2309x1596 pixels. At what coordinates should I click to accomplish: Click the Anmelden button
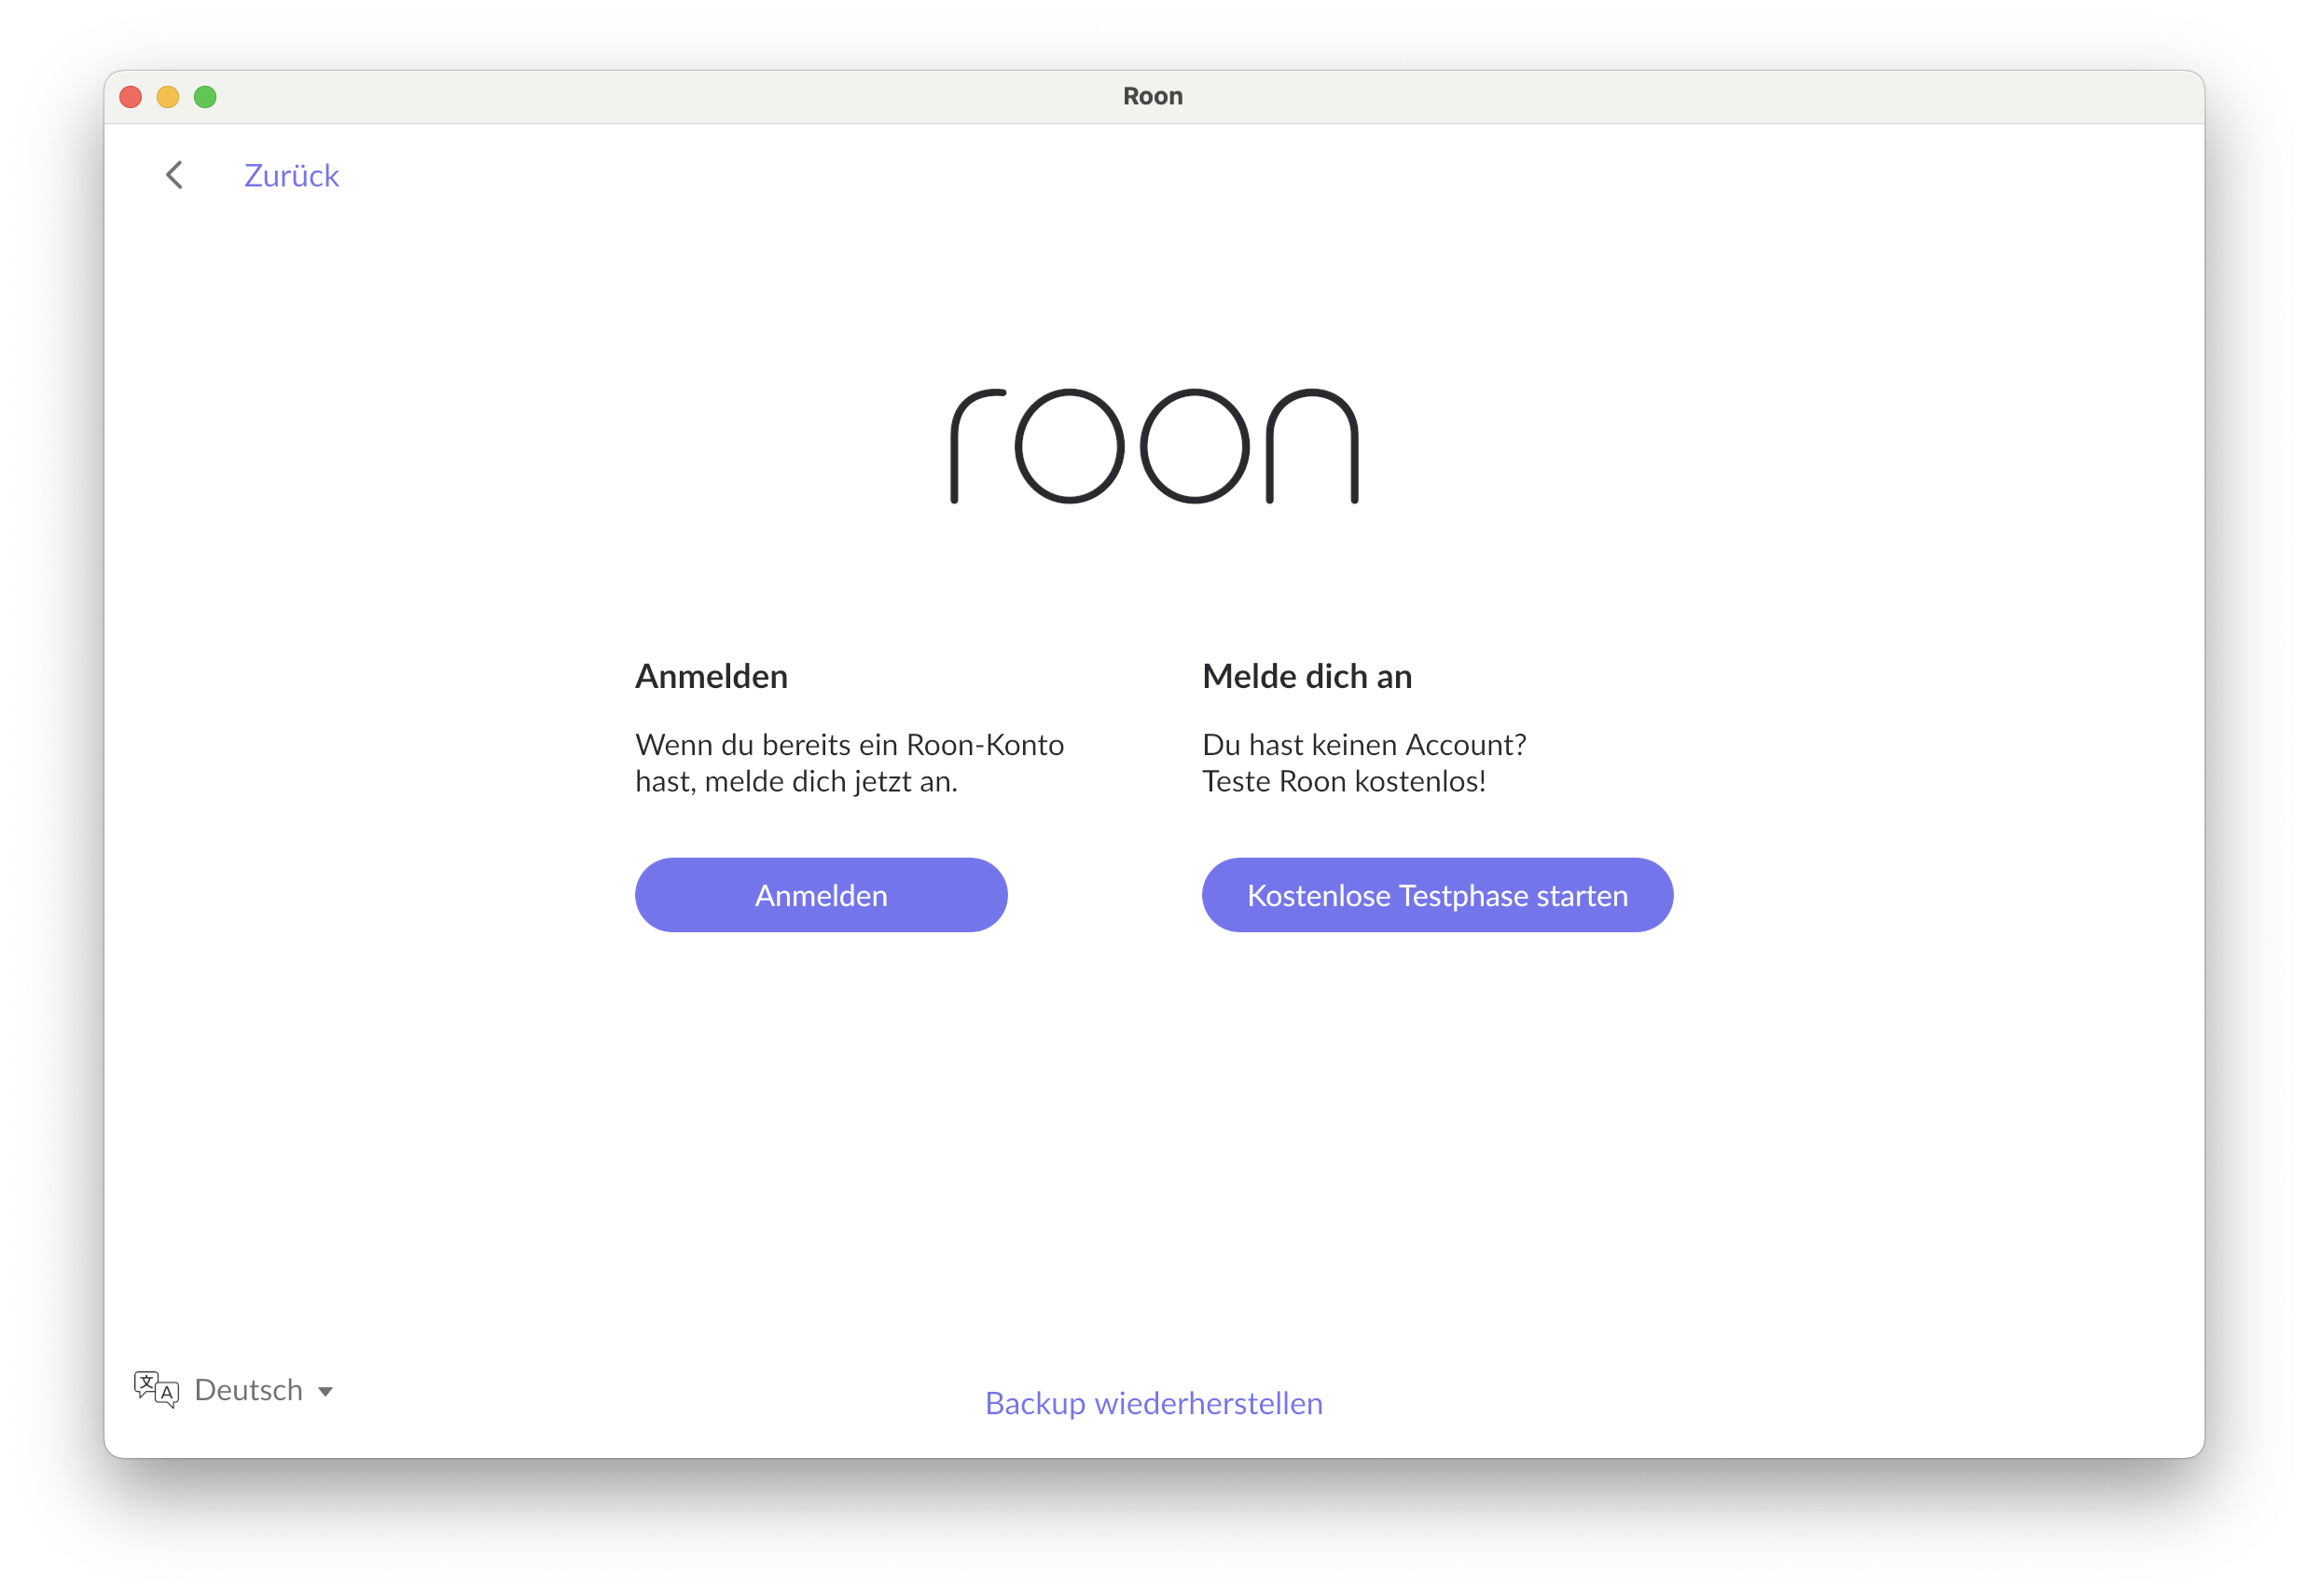[821, 895]
